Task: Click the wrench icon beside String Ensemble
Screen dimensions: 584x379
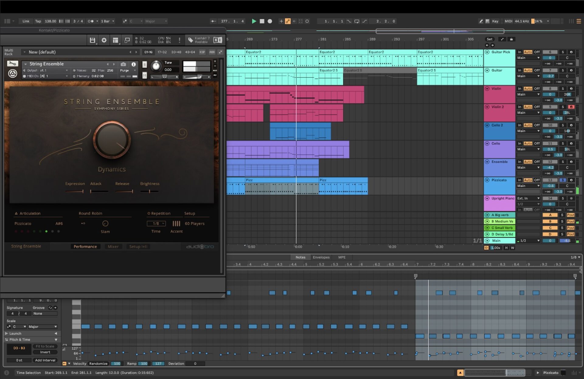Action: click(12, 64)
